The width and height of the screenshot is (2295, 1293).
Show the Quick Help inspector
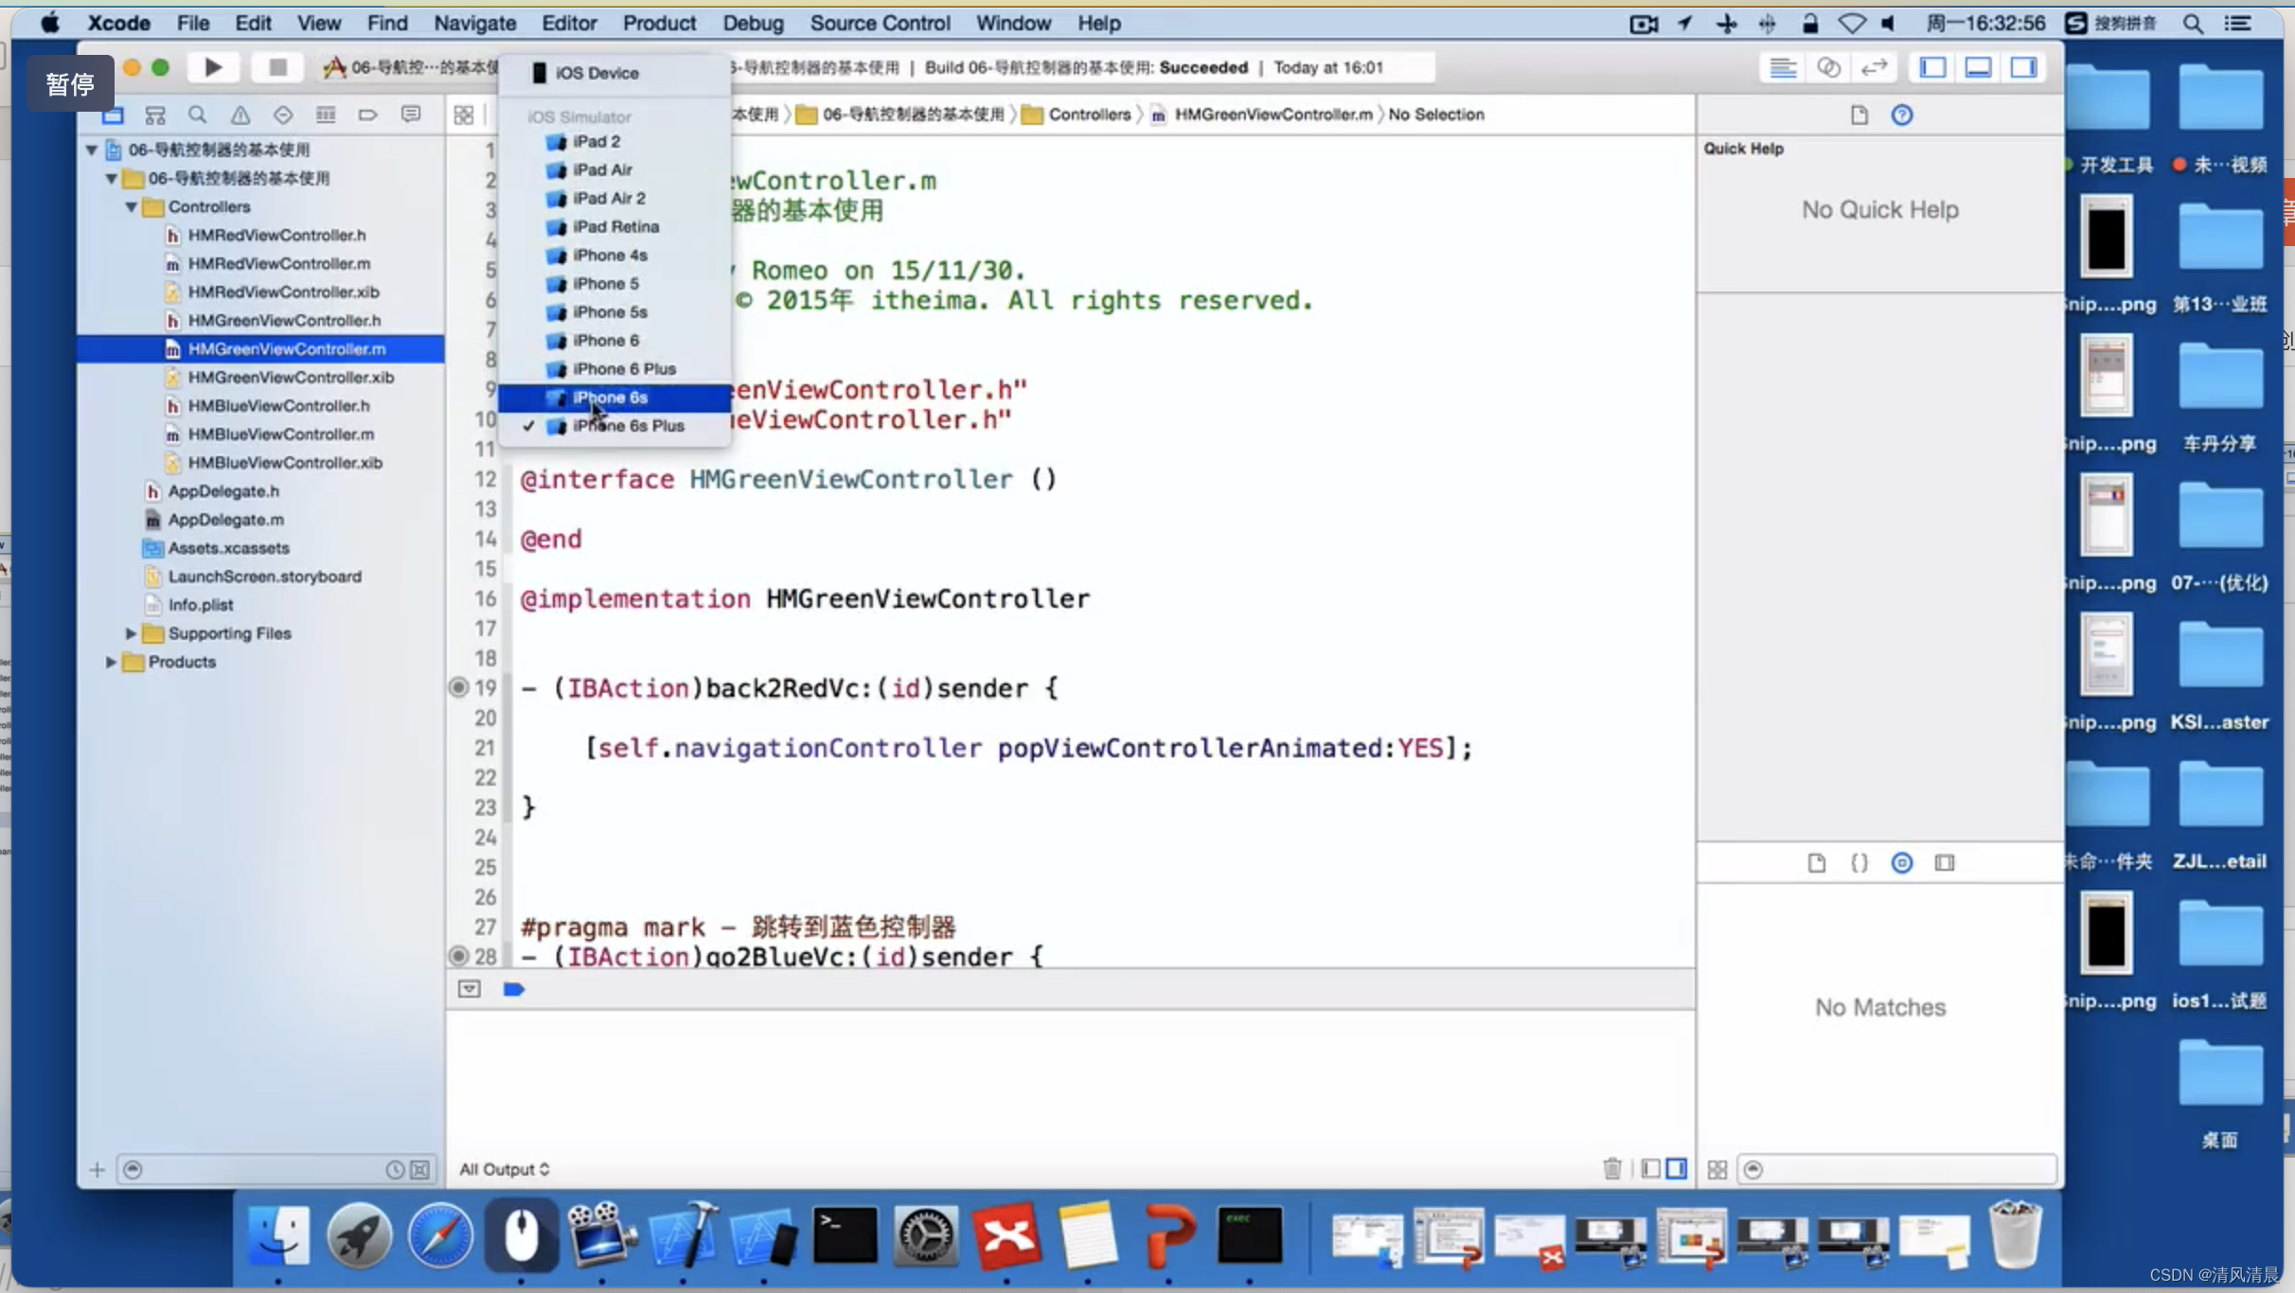pos(1902,115)
